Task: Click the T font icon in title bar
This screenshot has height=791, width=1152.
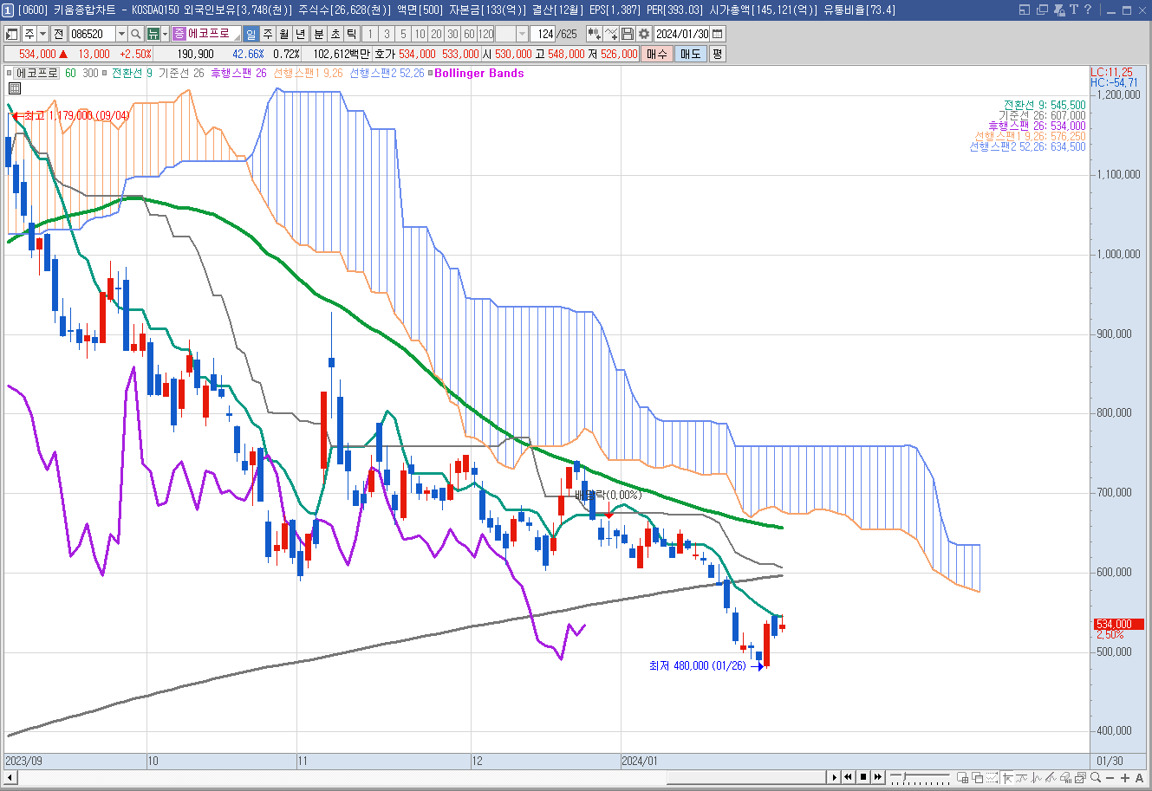Action: [x=1074, y=10]
